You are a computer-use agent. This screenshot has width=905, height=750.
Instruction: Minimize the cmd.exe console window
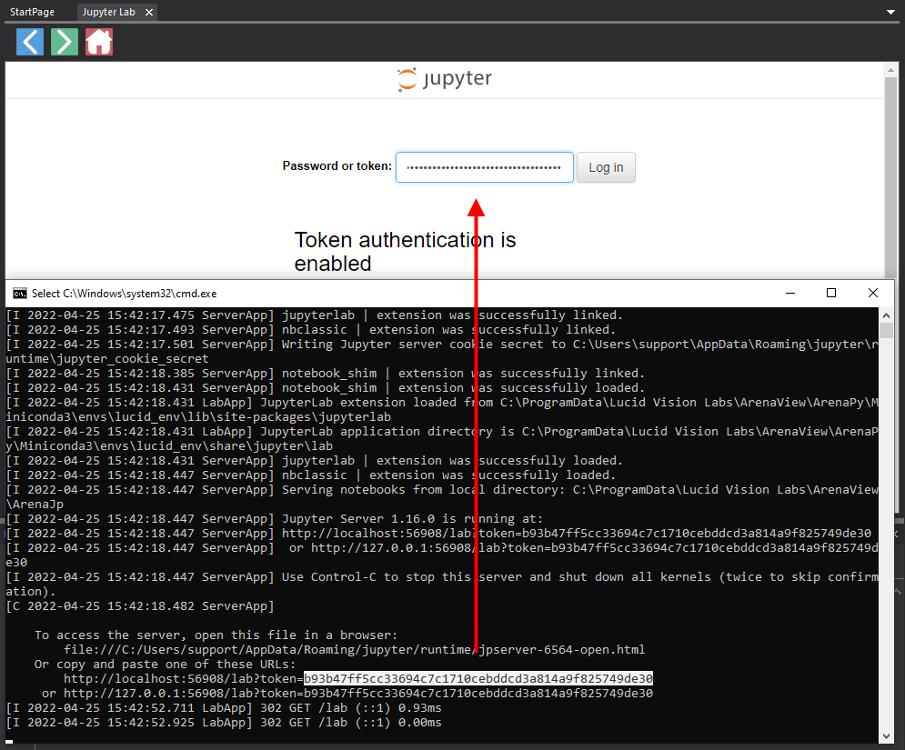point(789,293)
